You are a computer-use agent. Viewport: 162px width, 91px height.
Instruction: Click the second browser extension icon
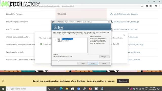pyautogui.click(x=151, y=6)
